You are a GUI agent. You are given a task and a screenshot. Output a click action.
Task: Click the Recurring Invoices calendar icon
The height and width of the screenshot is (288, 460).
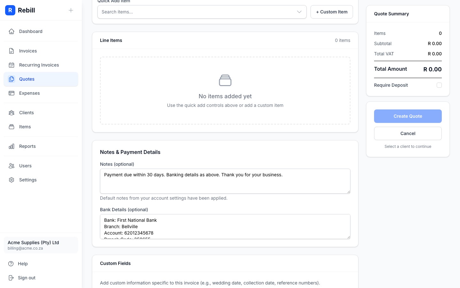pos(11,65)
